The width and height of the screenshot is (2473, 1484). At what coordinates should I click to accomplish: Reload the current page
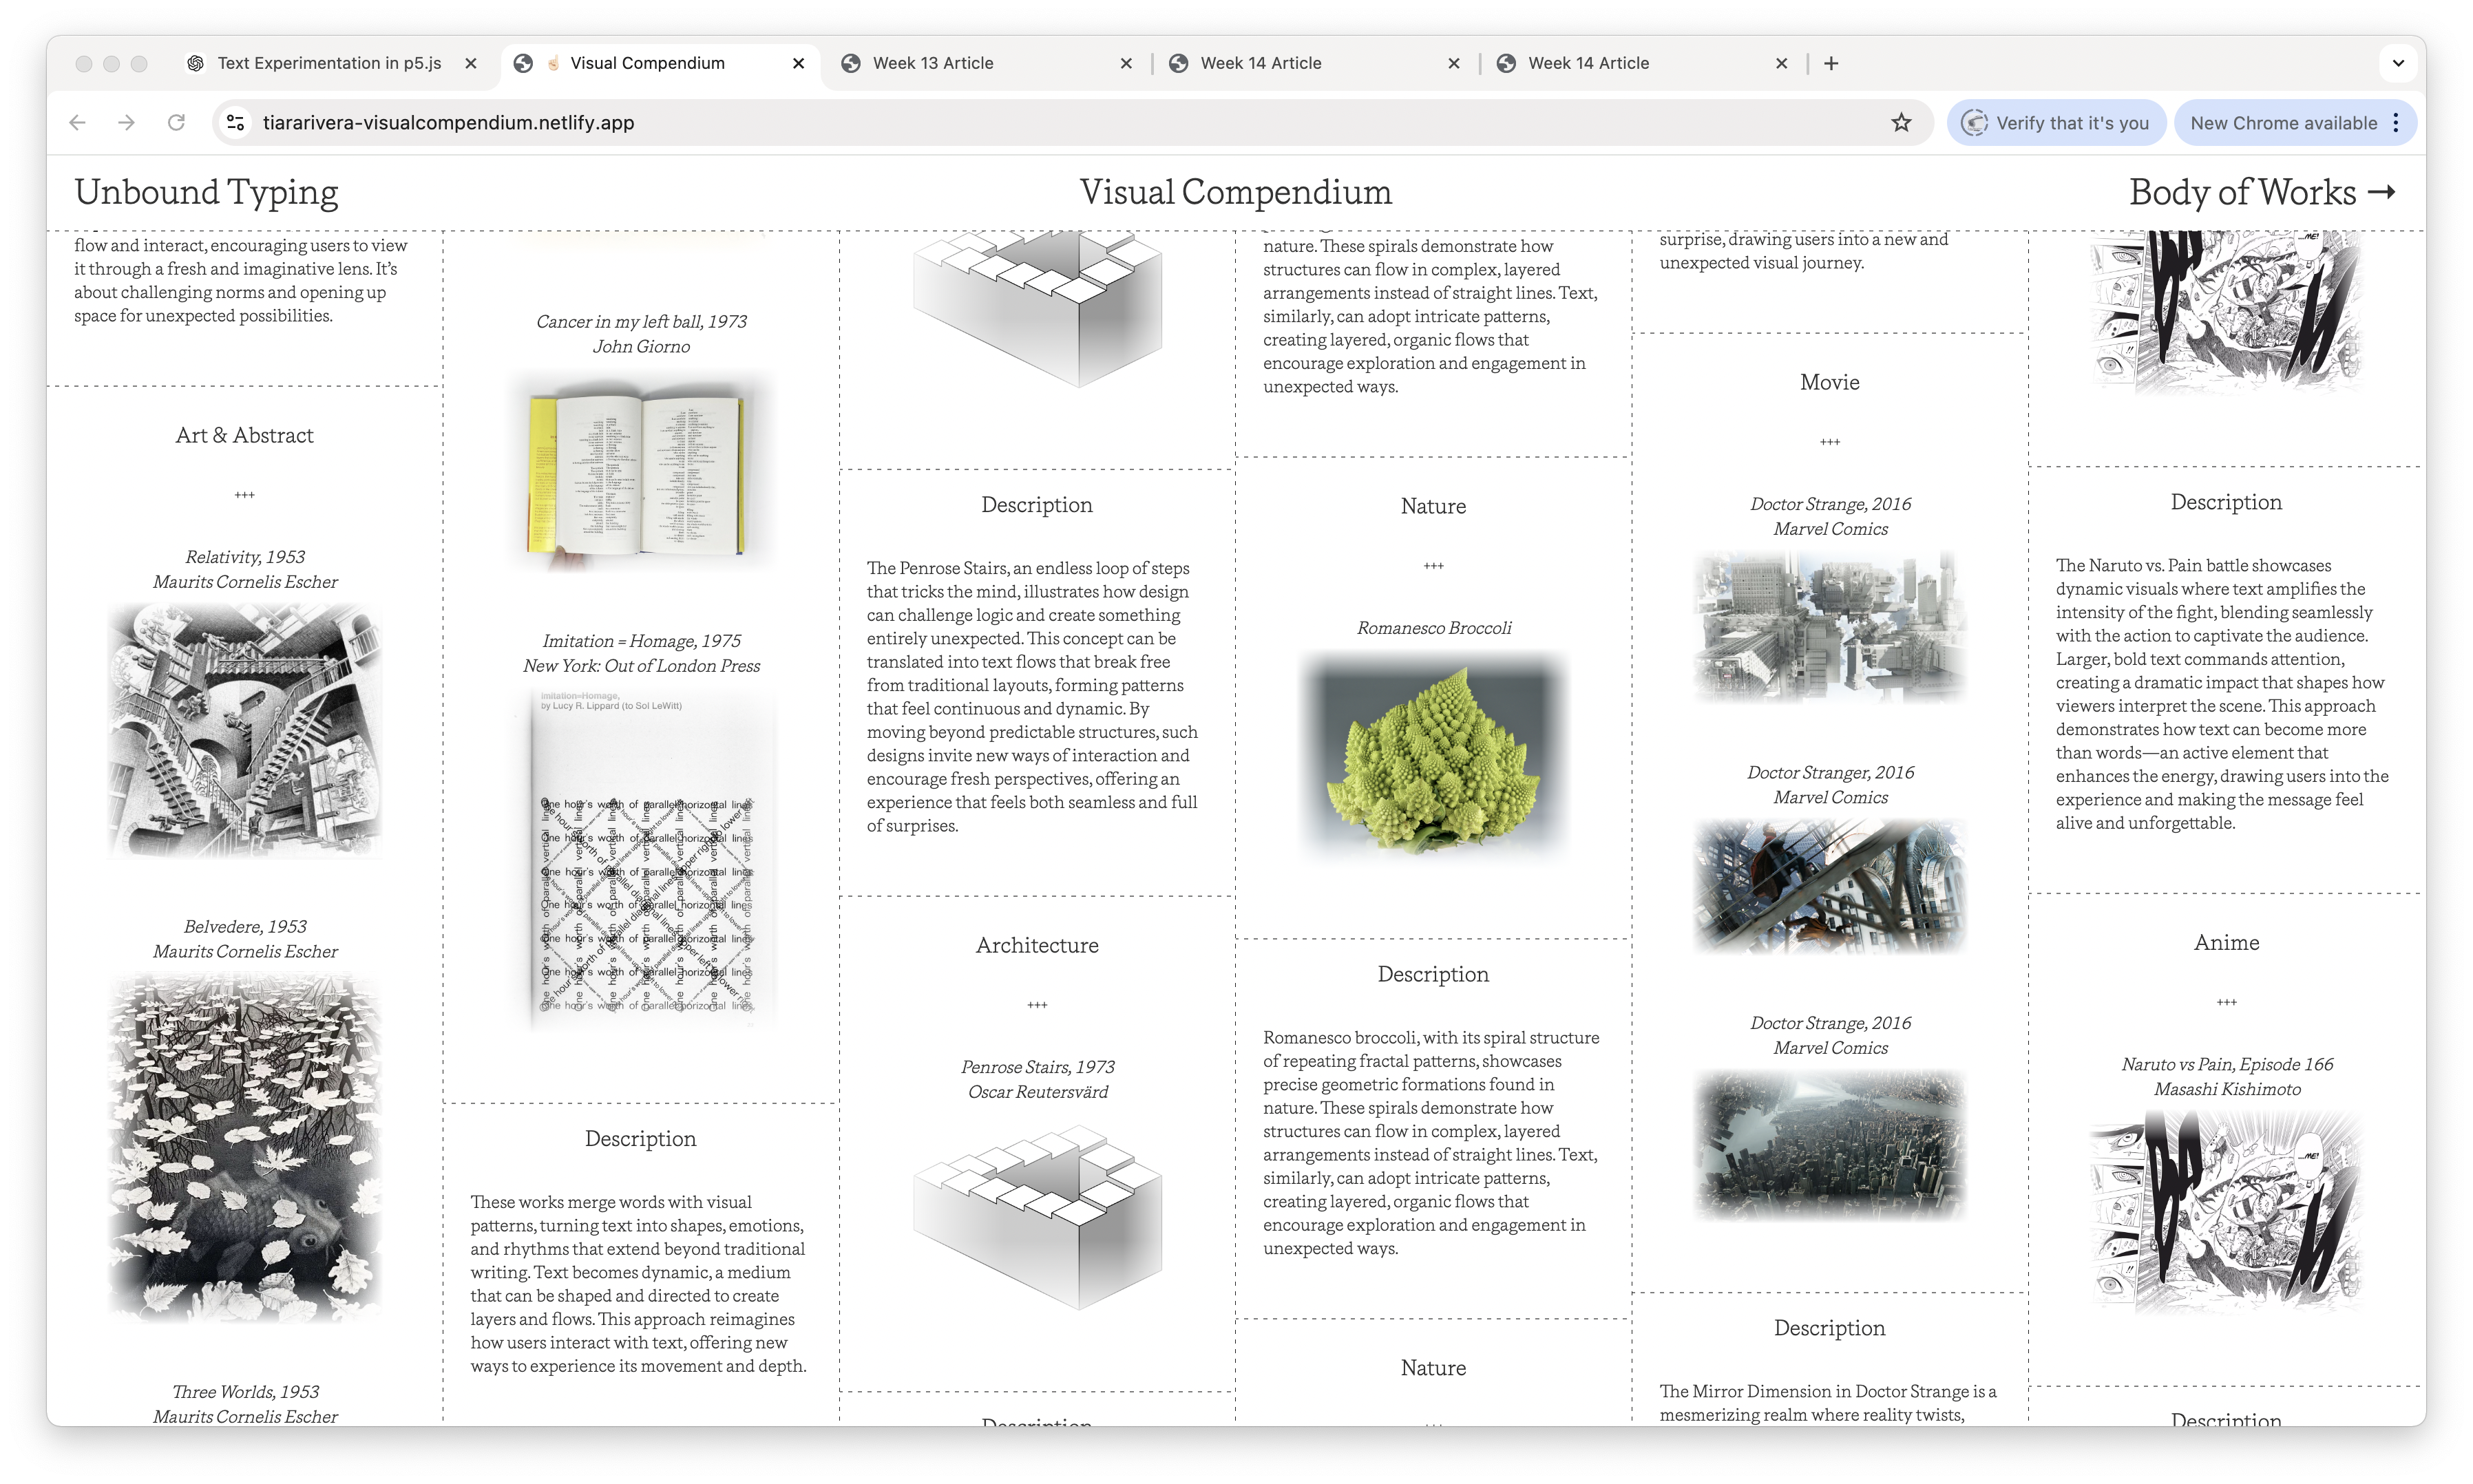(176, 123)
